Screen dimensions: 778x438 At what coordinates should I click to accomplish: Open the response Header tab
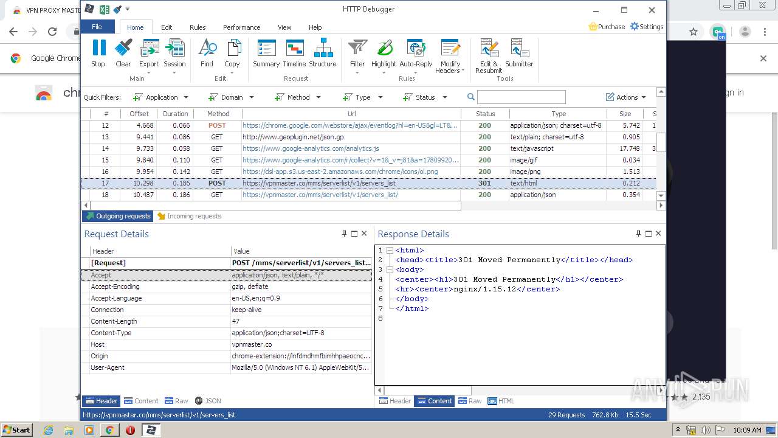pyautogui.click(x=395, y=401)
